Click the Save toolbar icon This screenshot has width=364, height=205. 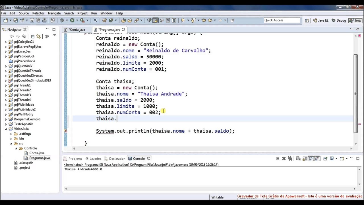click(x=32, y=20)
